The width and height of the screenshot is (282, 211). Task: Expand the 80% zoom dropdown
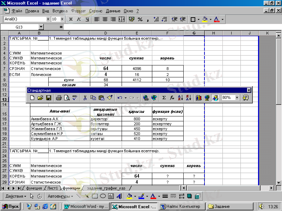tap(237, 98)
